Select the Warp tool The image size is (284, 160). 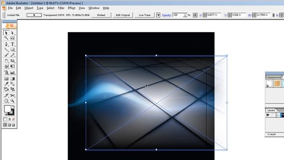coord(6,66)
